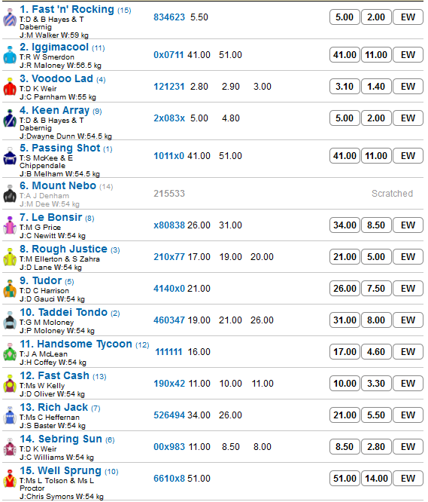Click Iggimacool light blue silks icon
The width and height of the screenshot is (428, 502).
[10, 55]
